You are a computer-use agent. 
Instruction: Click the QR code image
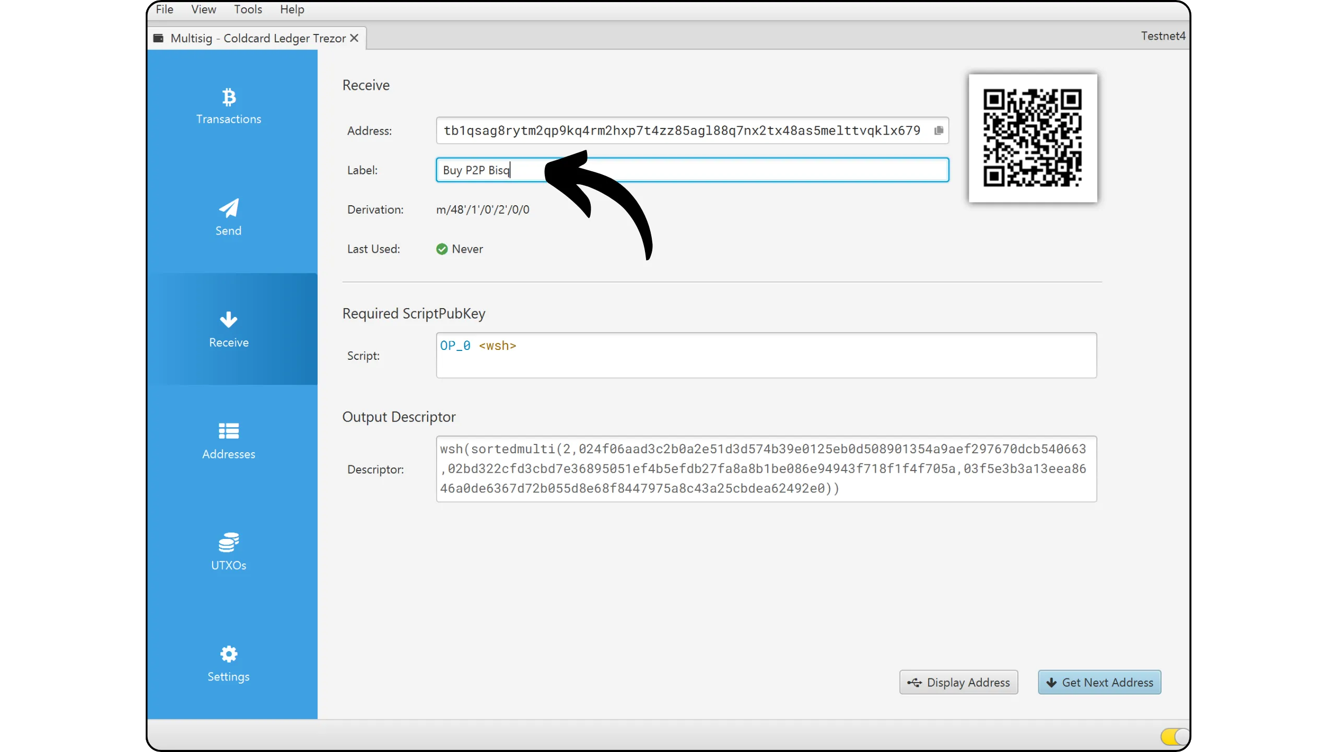[x=1033, y=138]
